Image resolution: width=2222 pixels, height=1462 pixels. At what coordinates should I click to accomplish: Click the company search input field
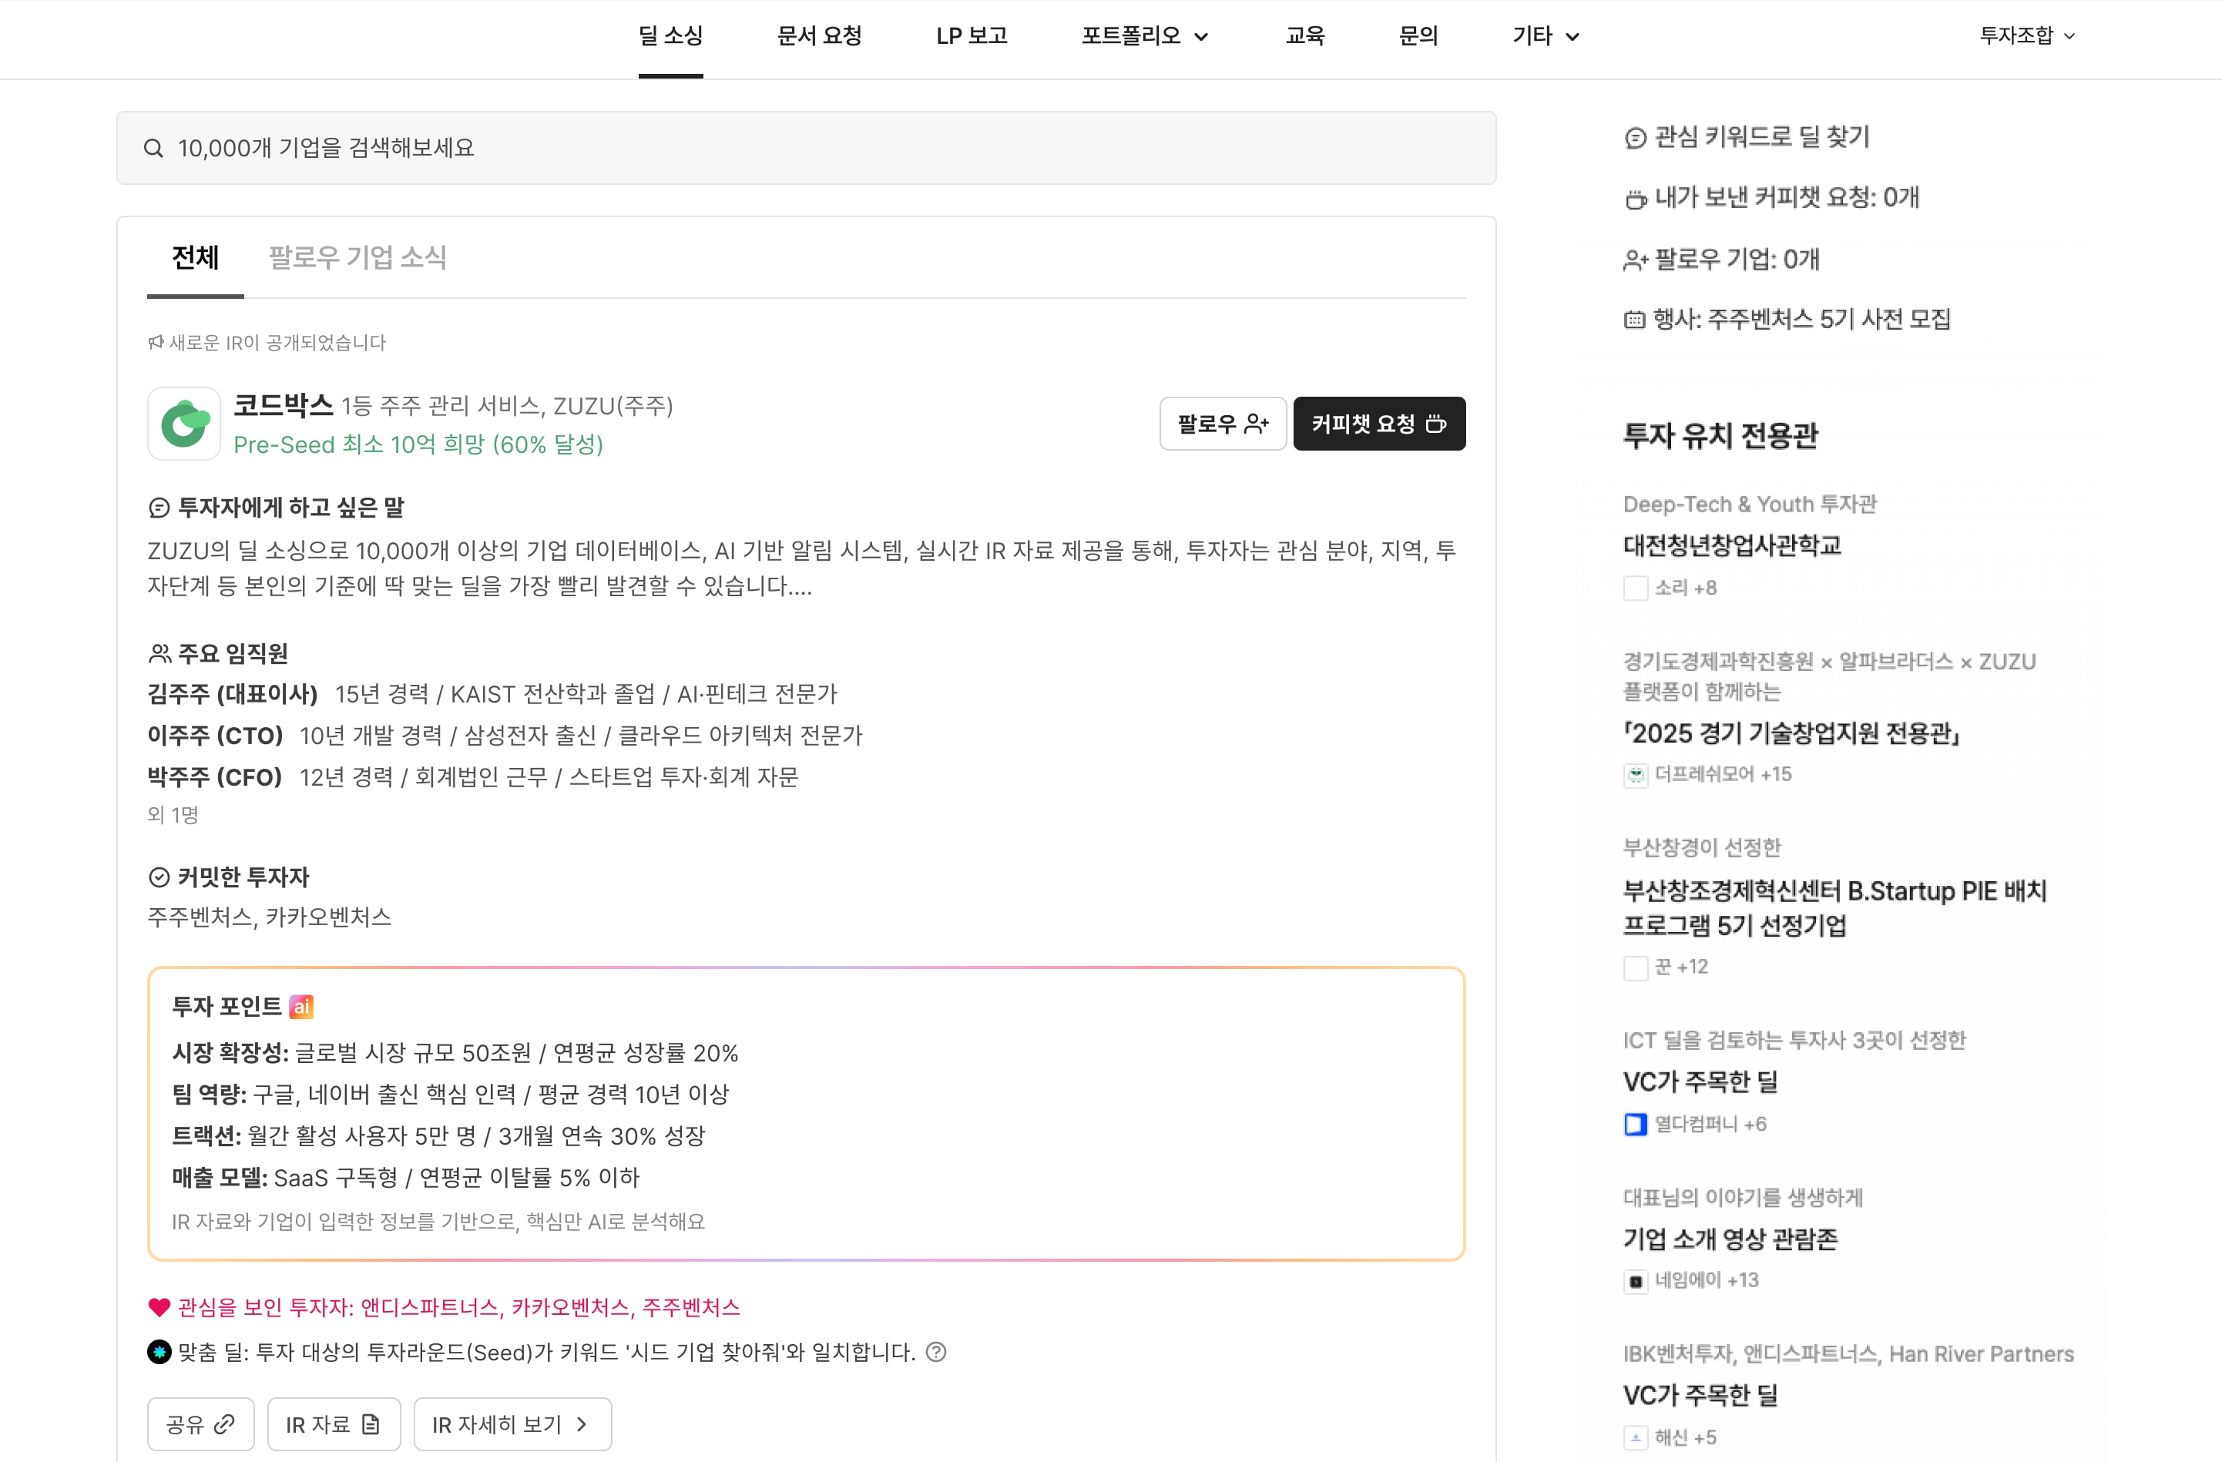[x=806, y=149]
